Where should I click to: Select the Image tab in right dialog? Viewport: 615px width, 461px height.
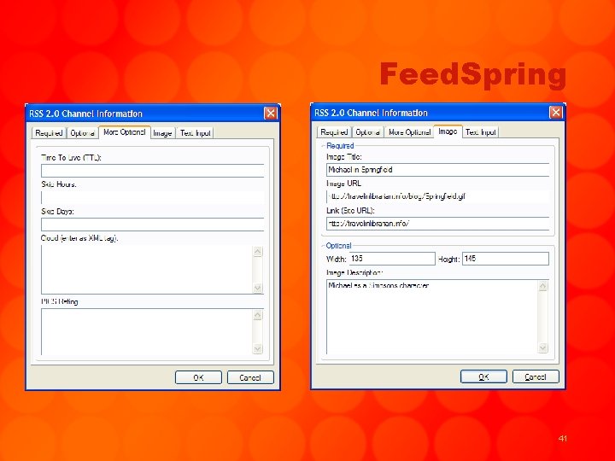click(448, 131)
